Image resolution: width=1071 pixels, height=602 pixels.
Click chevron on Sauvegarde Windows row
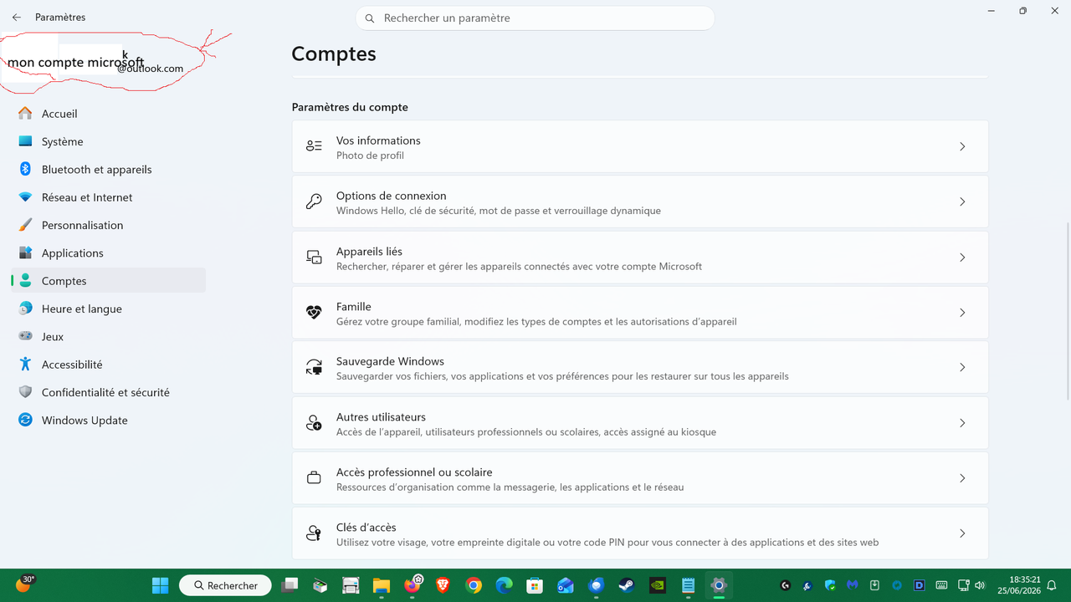pyautogui.click(x=962, y=367)
